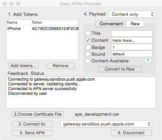The height and width of the screenshot is (140, 162).
Task: Focus the Badge field containing 1
Action: 132,47
